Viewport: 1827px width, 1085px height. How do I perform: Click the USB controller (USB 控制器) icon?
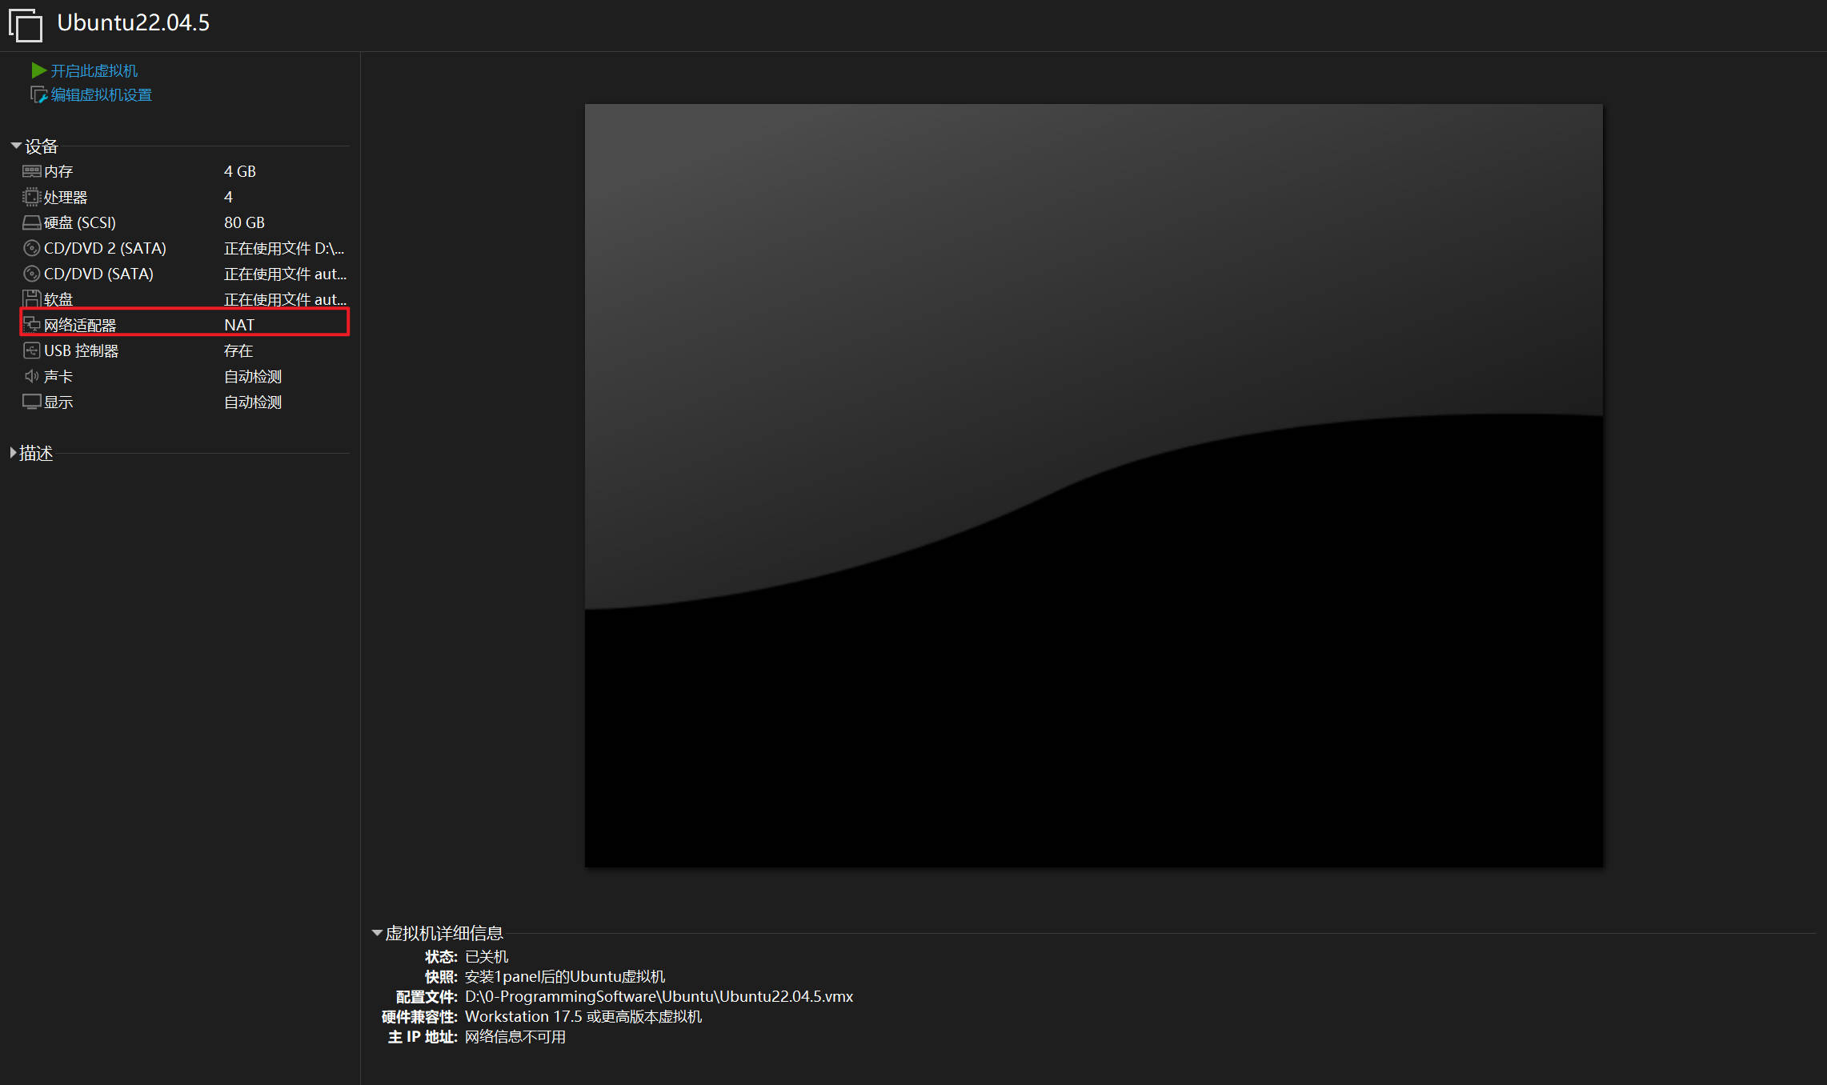coord(31,350)
